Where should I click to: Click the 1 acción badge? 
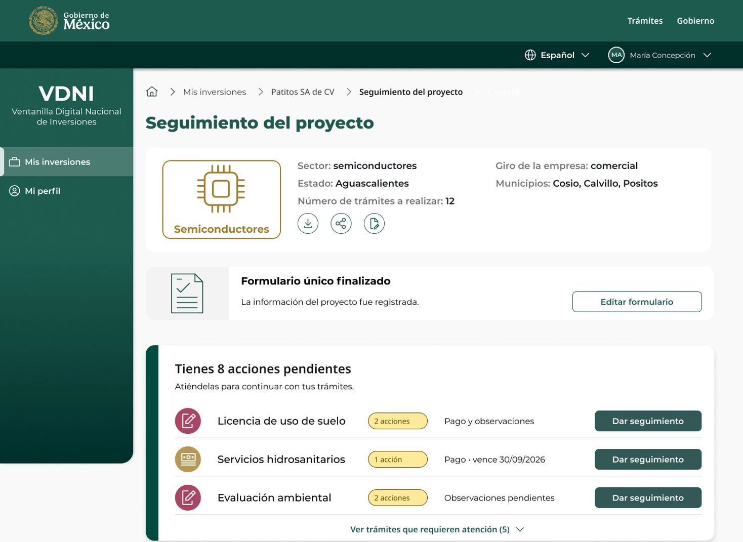pyautogui.click(x=398, y=460)
